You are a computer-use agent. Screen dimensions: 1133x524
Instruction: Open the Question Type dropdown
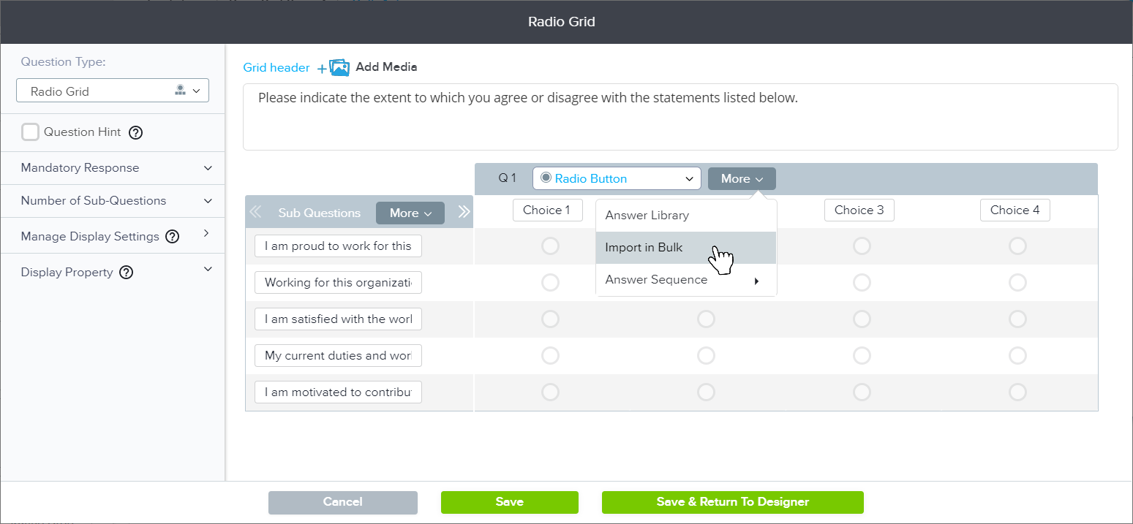(x=113, y=91)
